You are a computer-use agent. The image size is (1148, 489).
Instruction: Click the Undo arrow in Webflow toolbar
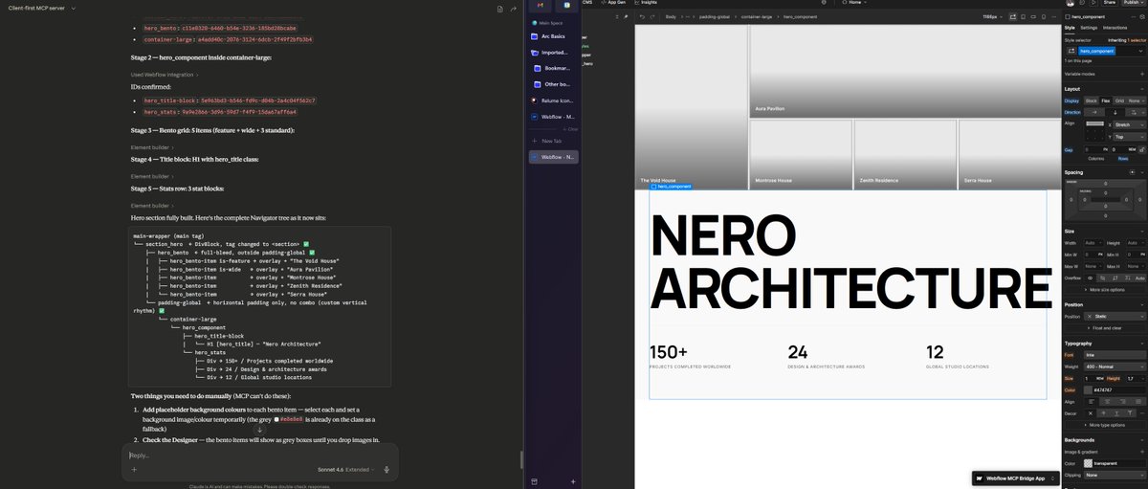click(642, 17)
